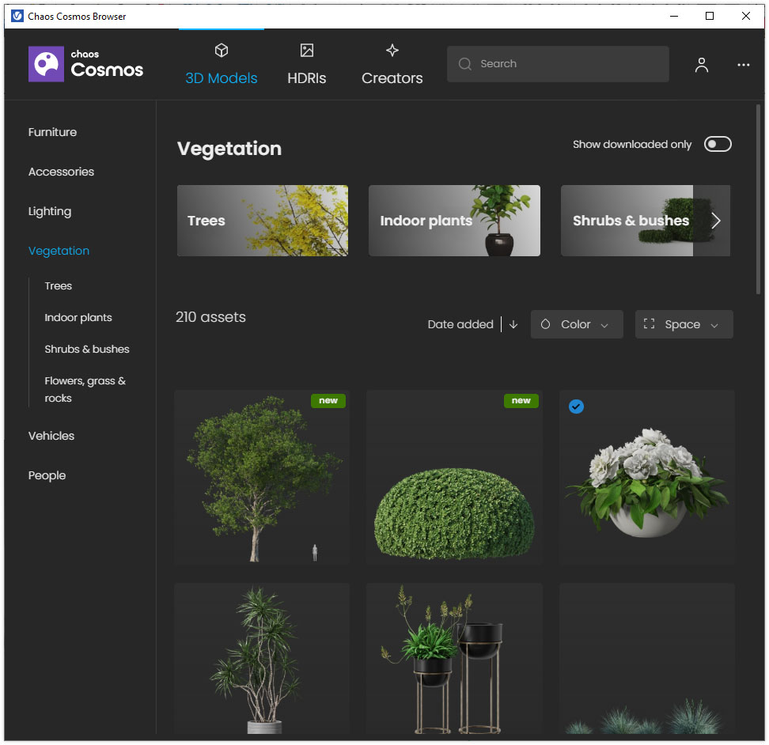The width and height of the screenshot is (769, 745).
Task: Open the three-dot more options menu
Action: click(744, 65)
